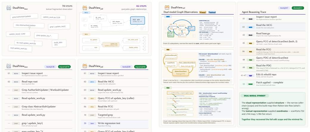Click the DUAL-MODAL SYNERGY label

[x=255, y=96]
